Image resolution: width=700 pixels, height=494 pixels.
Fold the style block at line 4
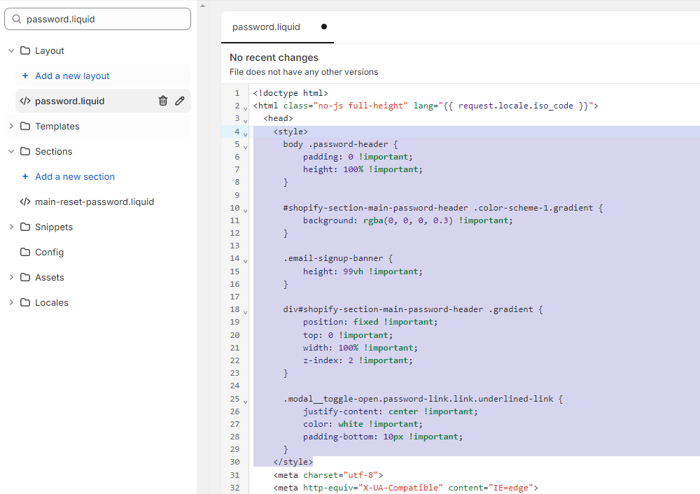click(245, 134)
